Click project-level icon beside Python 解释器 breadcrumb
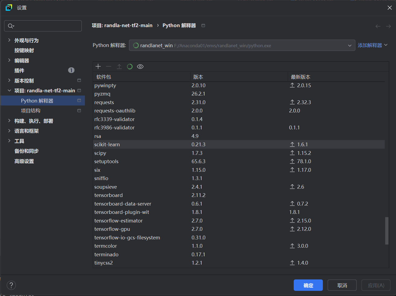This screenshot has height=296, width=396. click(x=203, y=25)
